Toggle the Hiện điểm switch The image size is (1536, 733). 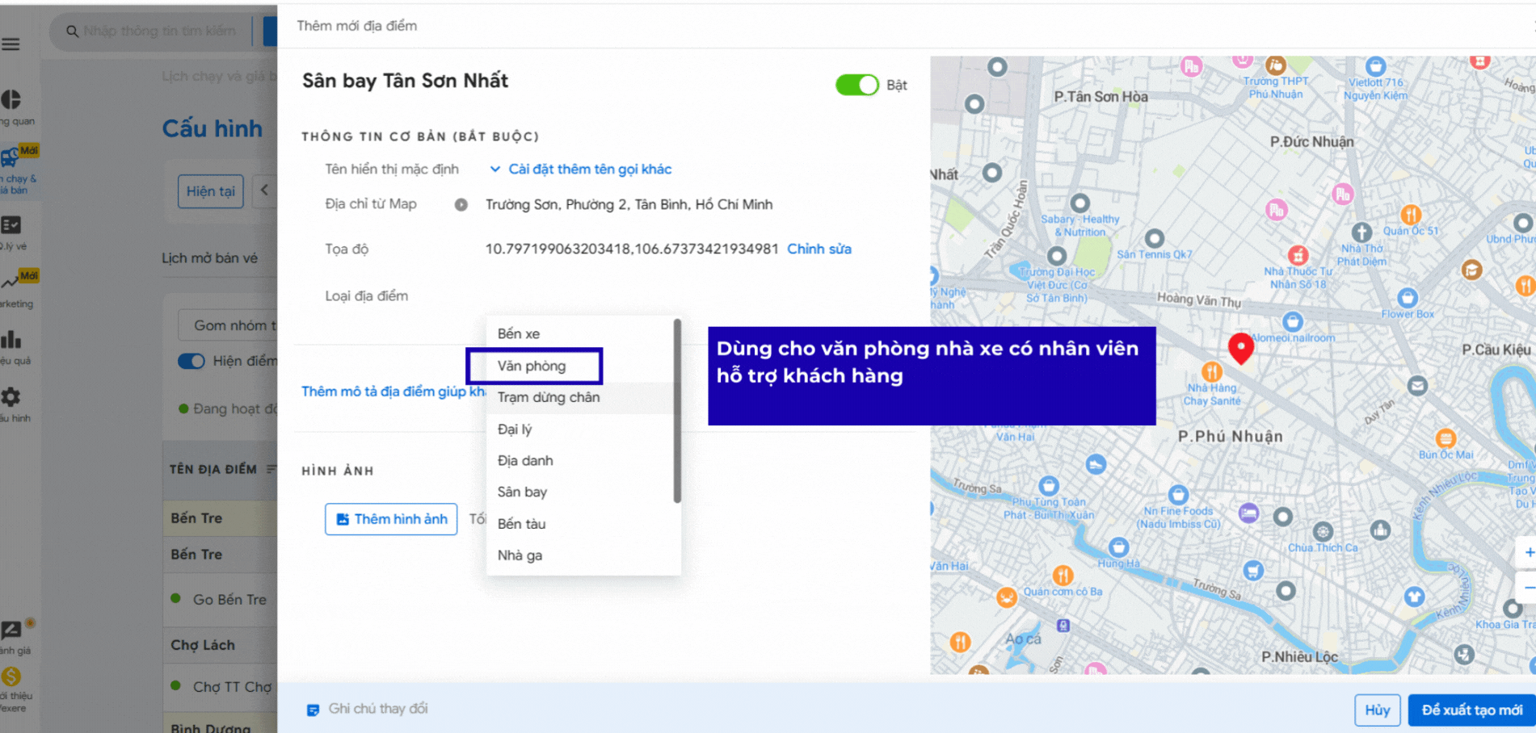coord(191,361)
